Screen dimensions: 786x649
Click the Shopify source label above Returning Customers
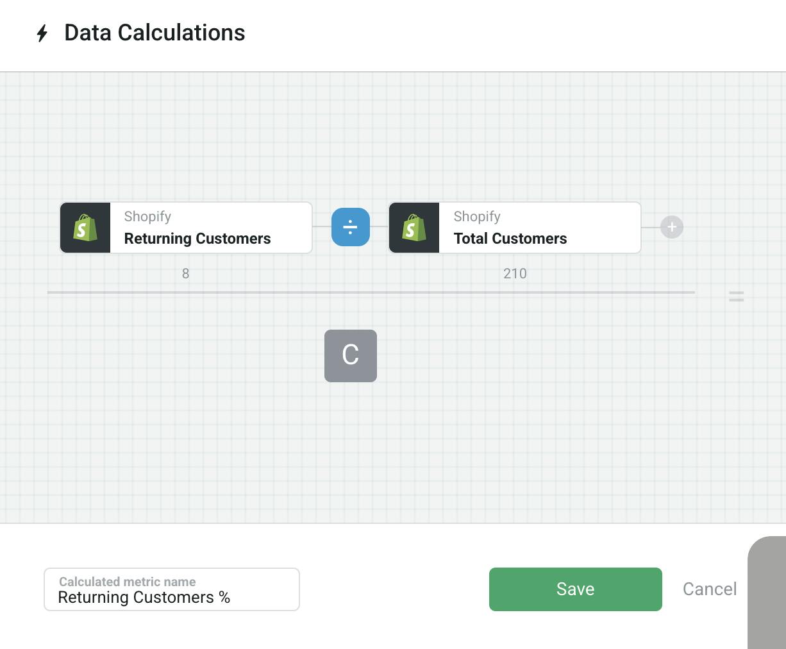click(147, 217)
